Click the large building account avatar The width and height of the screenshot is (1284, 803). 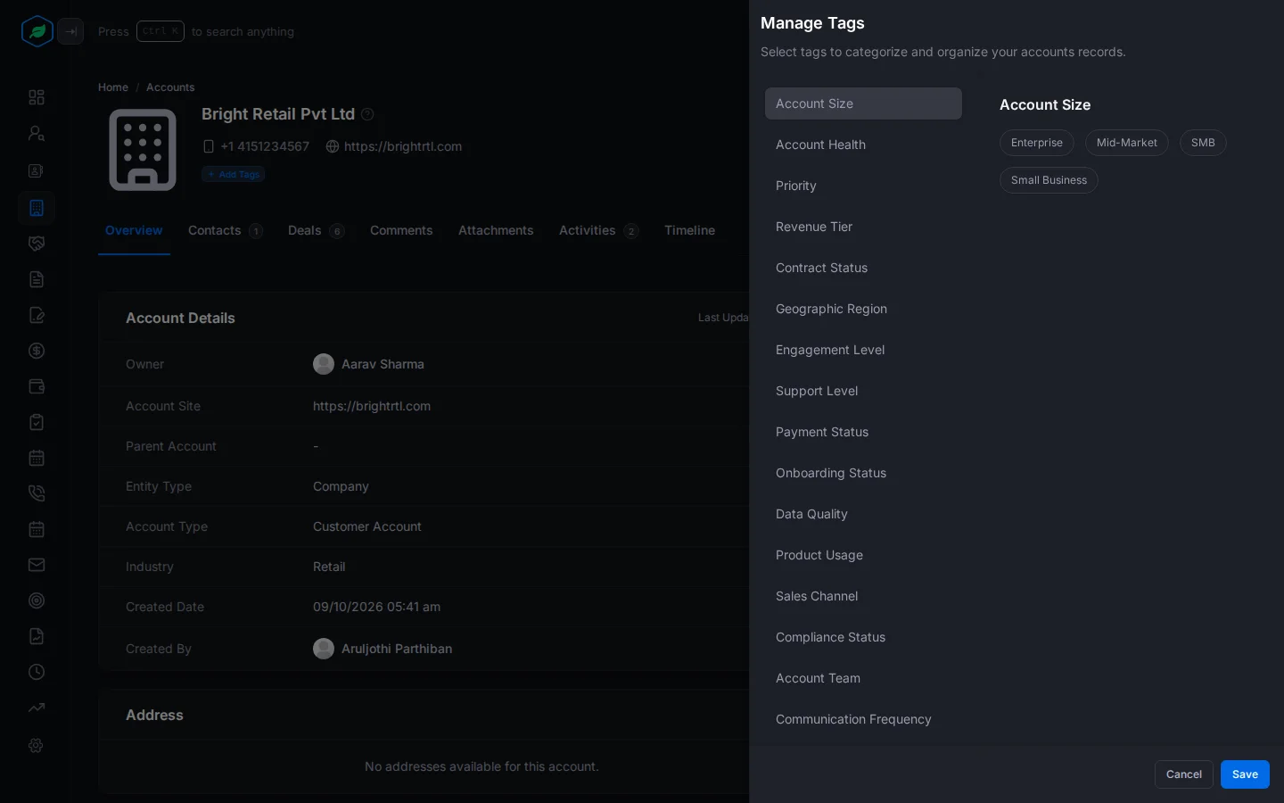143,150
